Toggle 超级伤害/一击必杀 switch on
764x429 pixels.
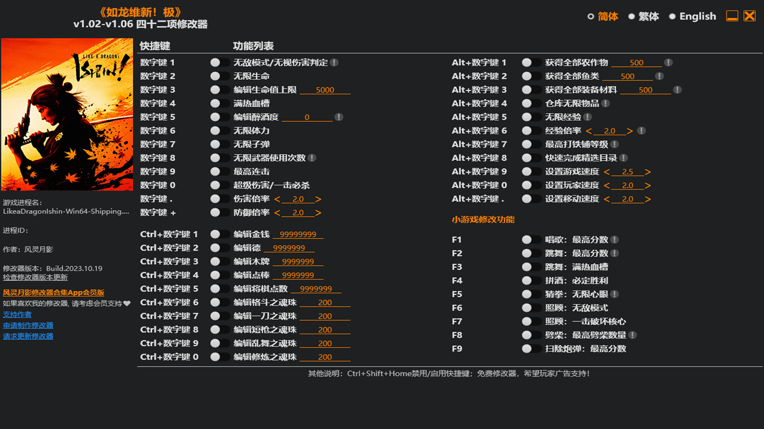click(220, 185)
